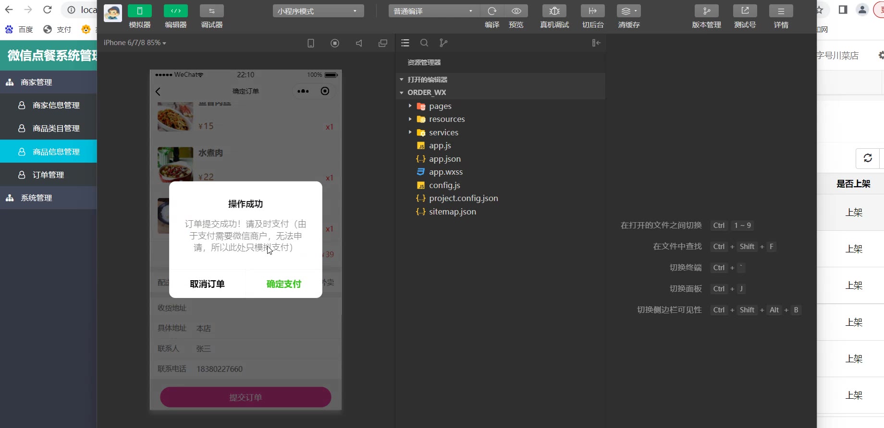
Task: Toggle the editor panel button
Action: pos(176,11)
